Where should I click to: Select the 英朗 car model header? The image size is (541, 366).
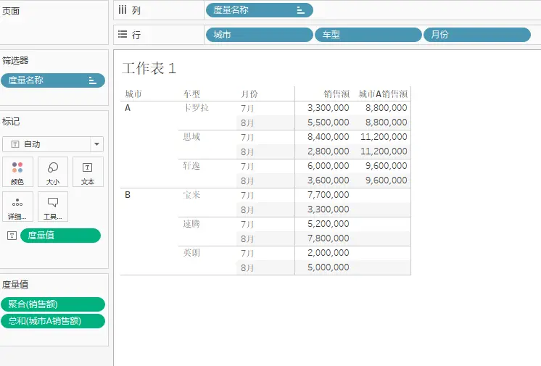191,253
